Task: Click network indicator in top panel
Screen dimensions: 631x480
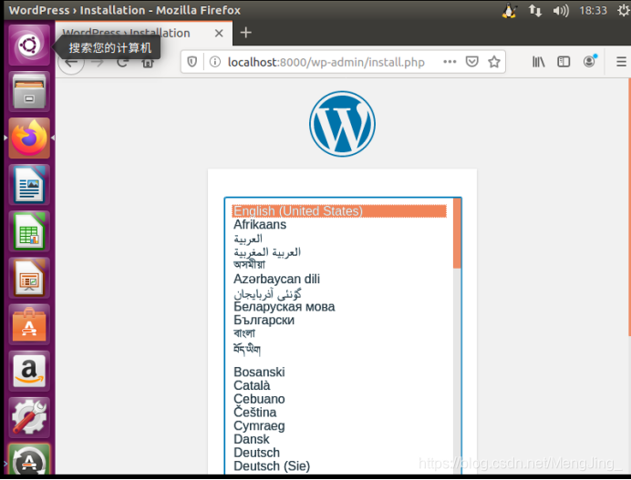Action: coord(535,10)
